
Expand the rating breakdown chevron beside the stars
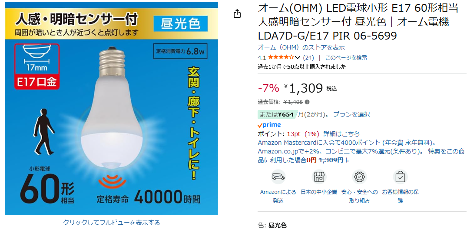pos(298,57)
